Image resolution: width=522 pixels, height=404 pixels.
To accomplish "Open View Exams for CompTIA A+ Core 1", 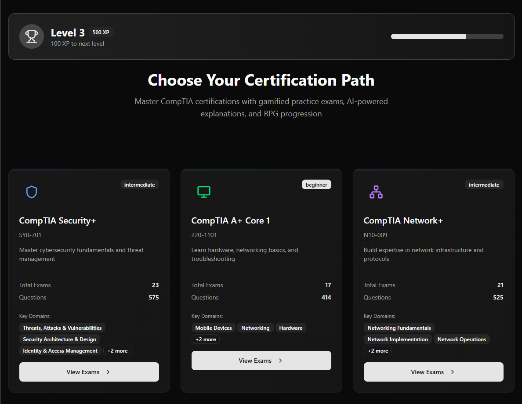I will click(261, 361).
